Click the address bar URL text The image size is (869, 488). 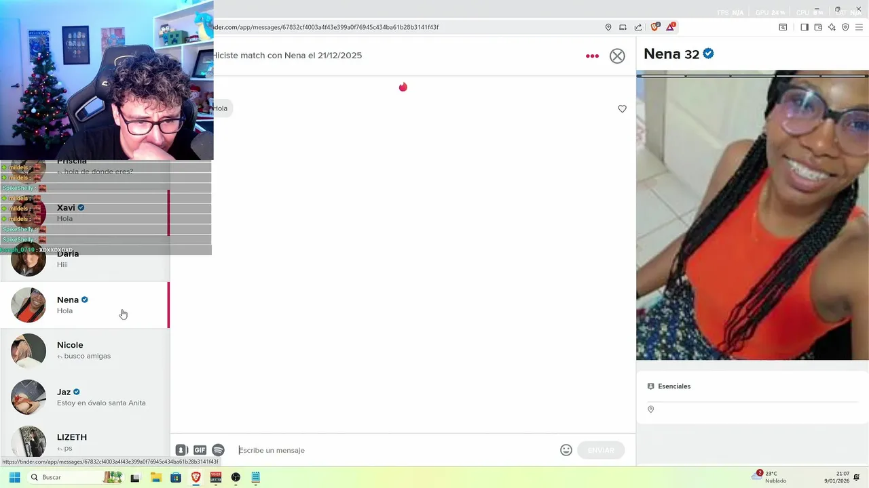326,27
